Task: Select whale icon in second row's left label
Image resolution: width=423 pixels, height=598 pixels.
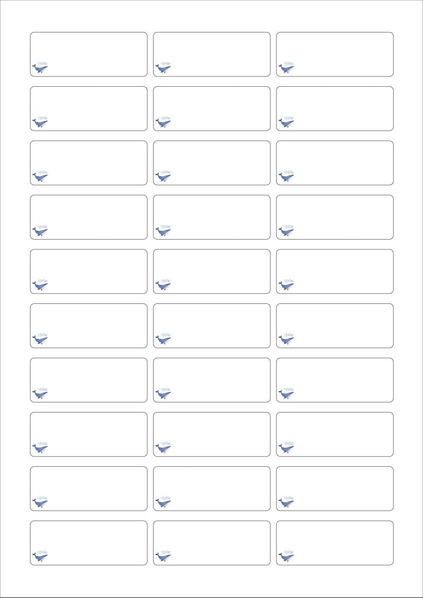Action: click(40, 122)
